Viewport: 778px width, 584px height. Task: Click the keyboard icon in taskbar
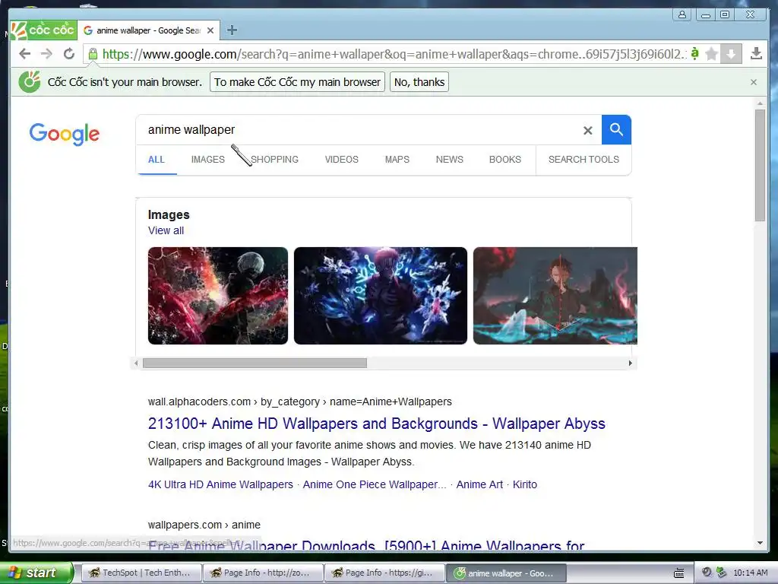coord(678,573)
